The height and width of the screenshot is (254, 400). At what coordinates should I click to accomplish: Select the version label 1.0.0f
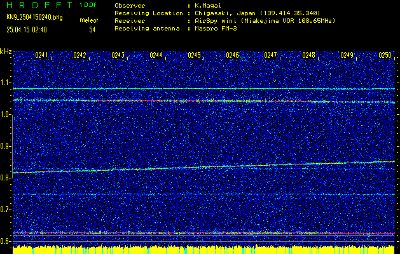tap(88, 5)
